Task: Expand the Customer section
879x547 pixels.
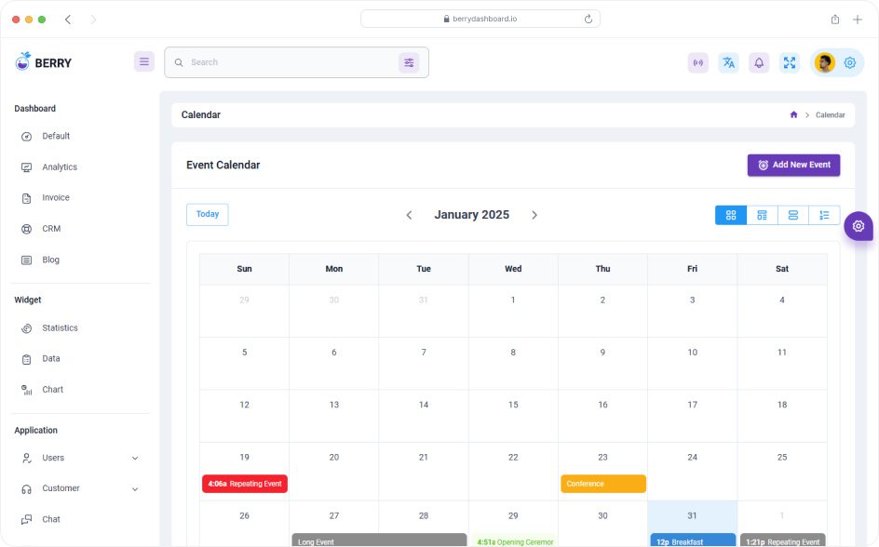Action: pos(79,488)
